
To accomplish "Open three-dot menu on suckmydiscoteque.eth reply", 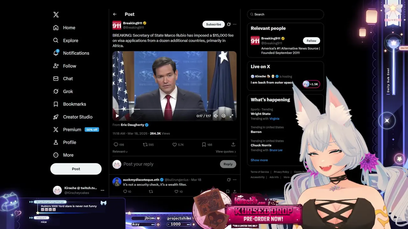I will pos(235,180).
